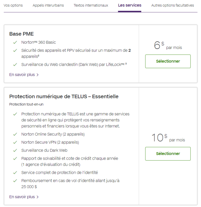Switch to Appels interurbains tab
Image resolution: width=201 pixels, height=207 pixels.
(48, 5)
